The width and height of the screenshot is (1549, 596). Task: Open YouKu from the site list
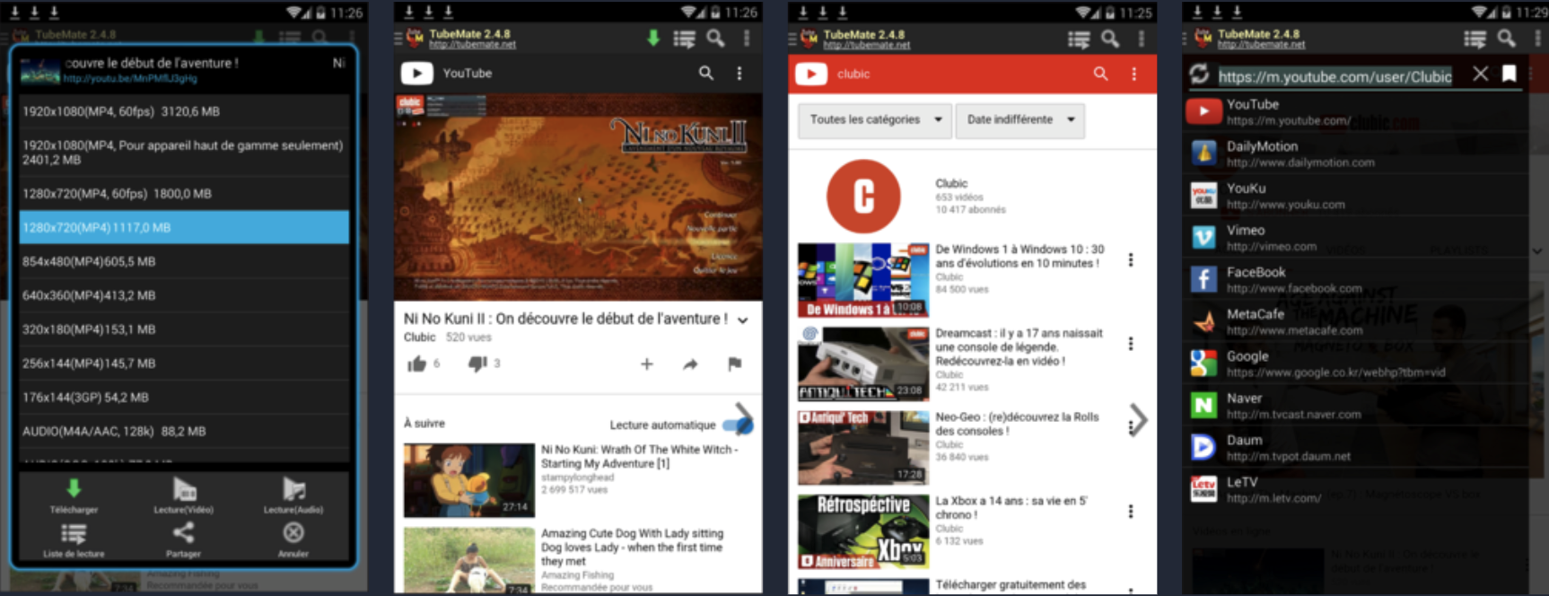click(1355, 196)
